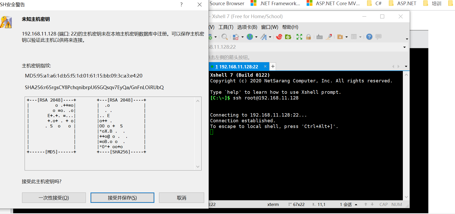Click the NUM indicator in status bar
The image size is (455, 214).
[x=397, y=204]
